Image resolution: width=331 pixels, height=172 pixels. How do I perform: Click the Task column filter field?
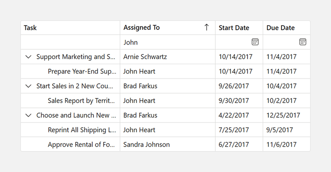70,42
